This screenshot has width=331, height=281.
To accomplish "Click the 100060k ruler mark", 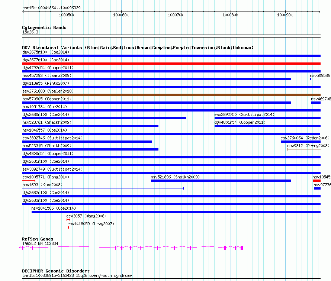I will tap(121, 15).
